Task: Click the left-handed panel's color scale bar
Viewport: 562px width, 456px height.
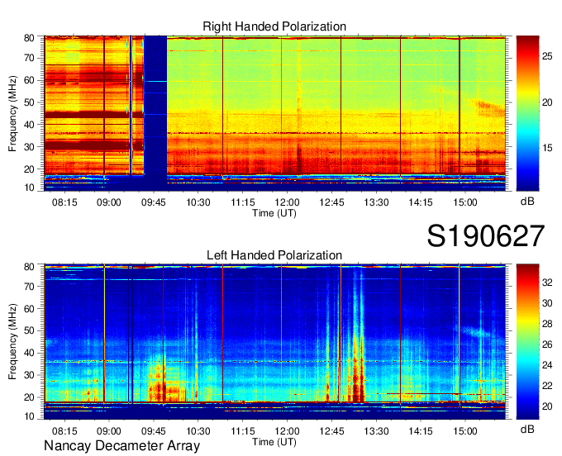Action: pyautogui.click(x=527, y=342)
